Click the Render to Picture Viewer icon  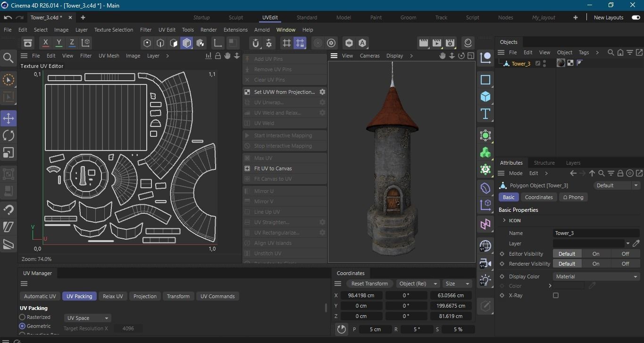[437, 43]
